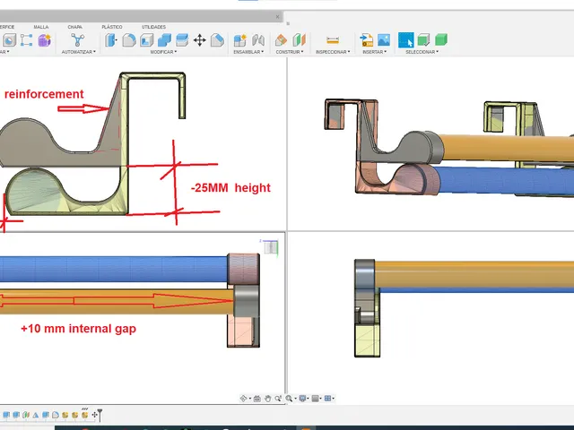The image size is (574, 430).
Task: Choose the Shell cube icon in Modificar
Action: 147,39
